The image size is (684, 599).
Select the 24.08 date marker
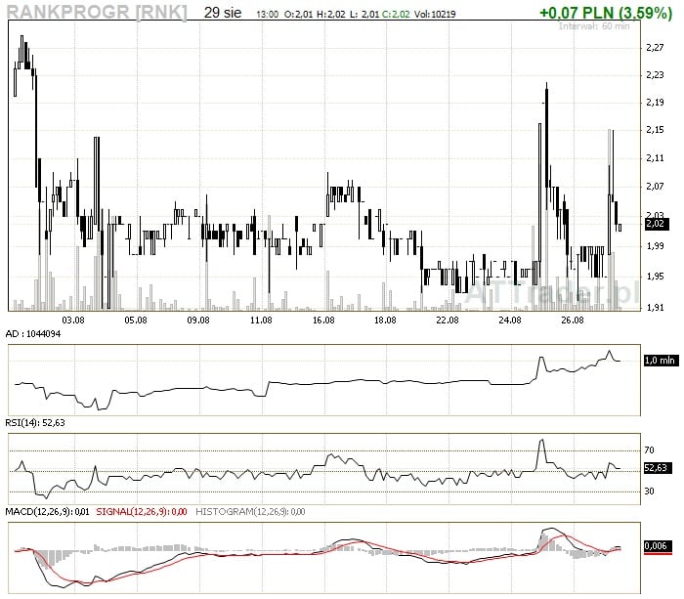click(510, 320)
